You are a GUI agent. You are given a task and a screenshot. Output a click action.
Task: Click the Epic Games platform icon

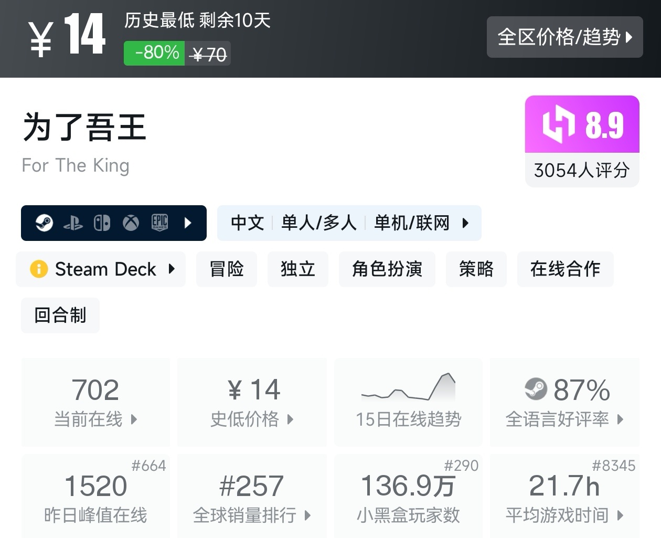(x=159, y=223)
